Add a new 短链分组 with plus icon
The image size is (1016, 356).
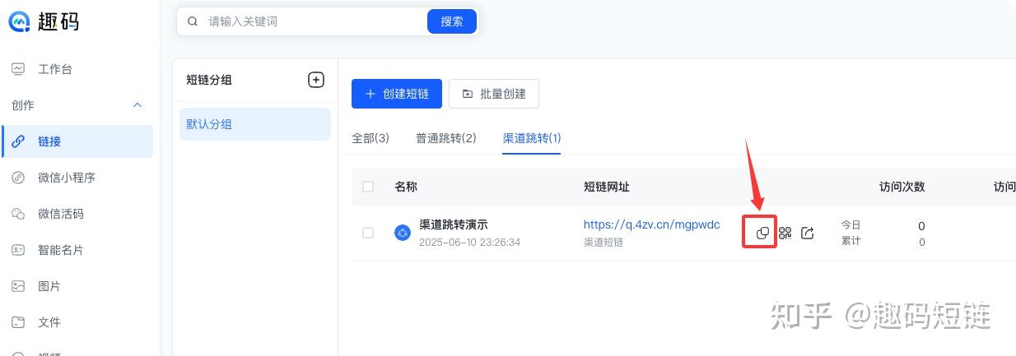tap(316, 80)
